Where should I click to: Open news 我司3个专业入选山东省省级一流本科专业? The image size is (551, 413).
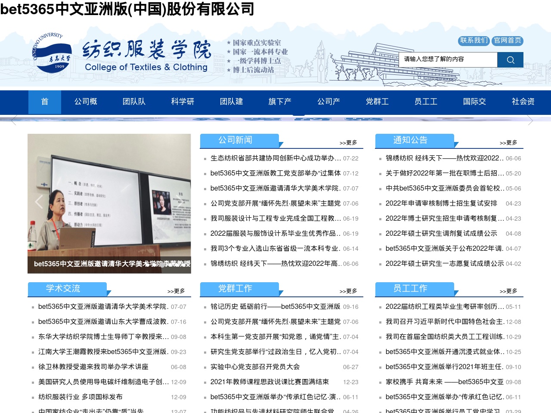(x=275, y=249)
